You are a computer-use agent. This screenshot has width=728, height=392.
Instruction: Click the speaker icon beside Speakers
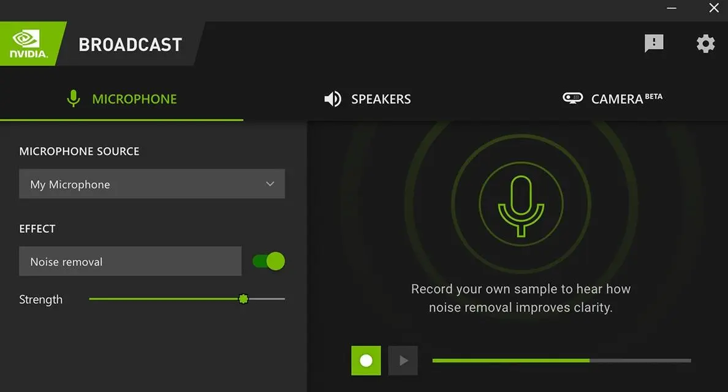click(332, 99)
